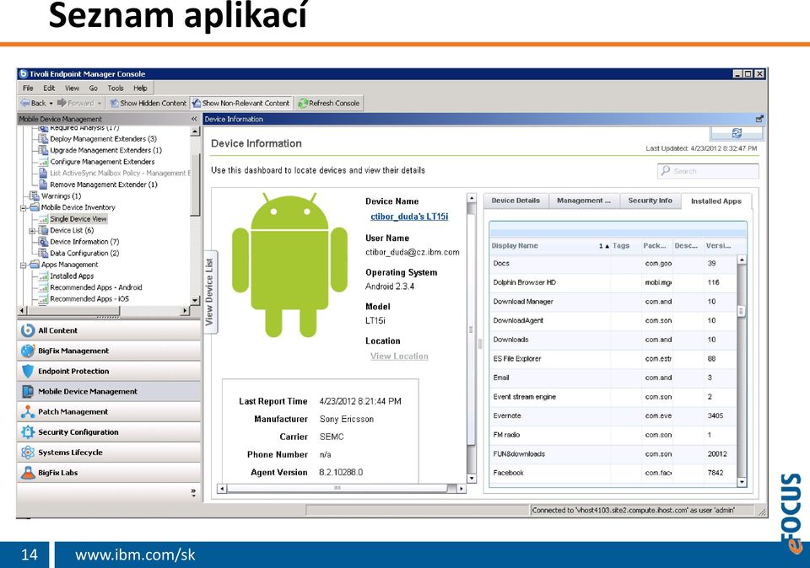This screenshot has height=568, width=810.
Task: Switch to the Management tab
Action: [x=584, y=201]
